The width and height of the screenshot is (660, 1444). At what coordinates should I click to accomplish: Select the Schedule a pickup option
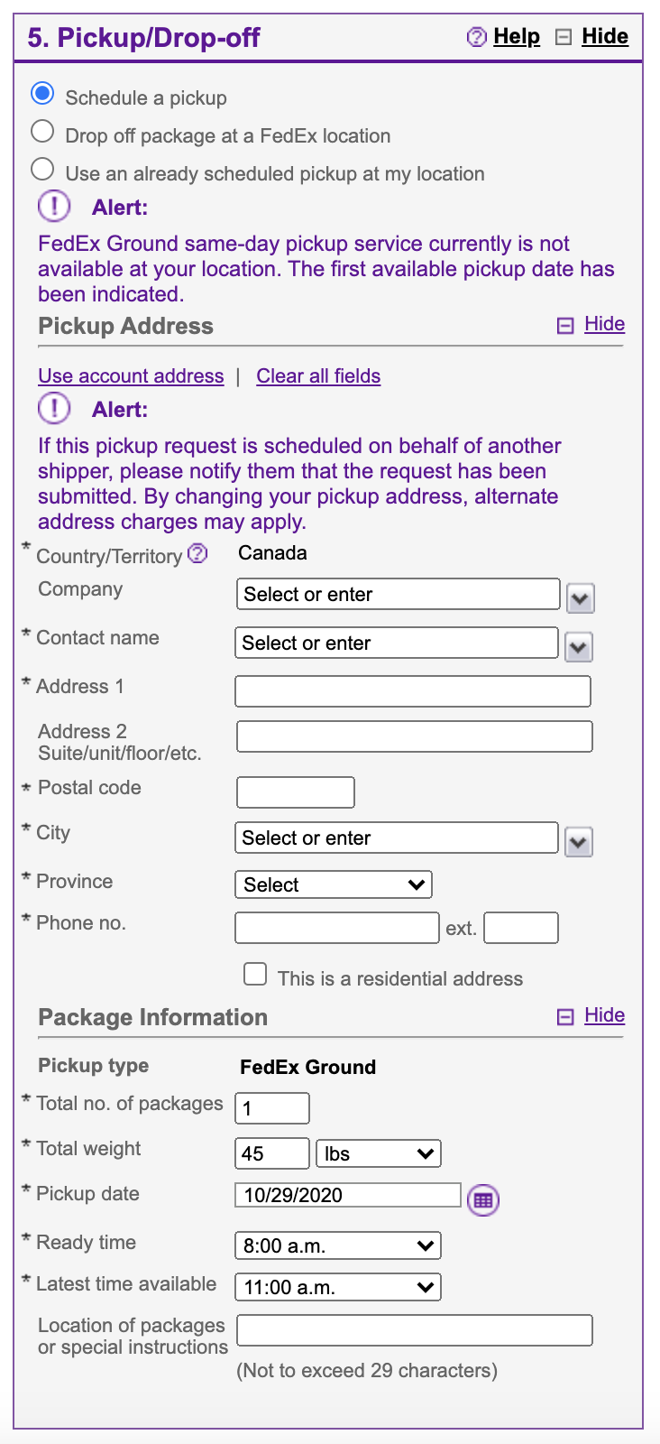click(x=42, y=94)
